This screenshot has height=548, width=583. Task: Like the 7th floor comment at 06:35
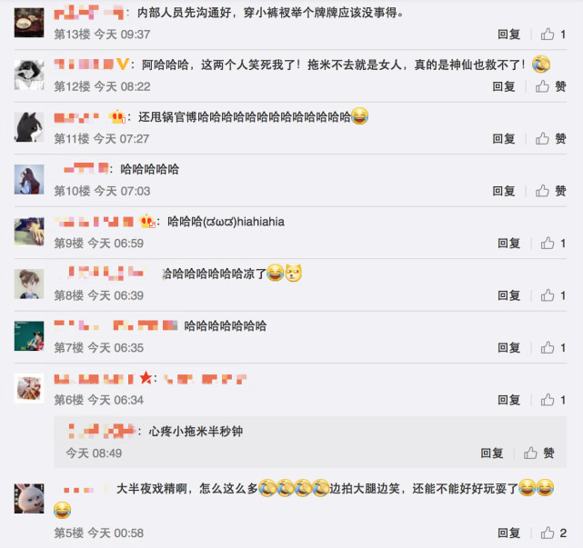(x=548, y=348)
